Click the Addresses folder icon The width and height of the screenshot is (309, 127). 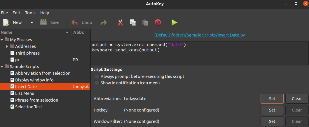coord(12,46)
